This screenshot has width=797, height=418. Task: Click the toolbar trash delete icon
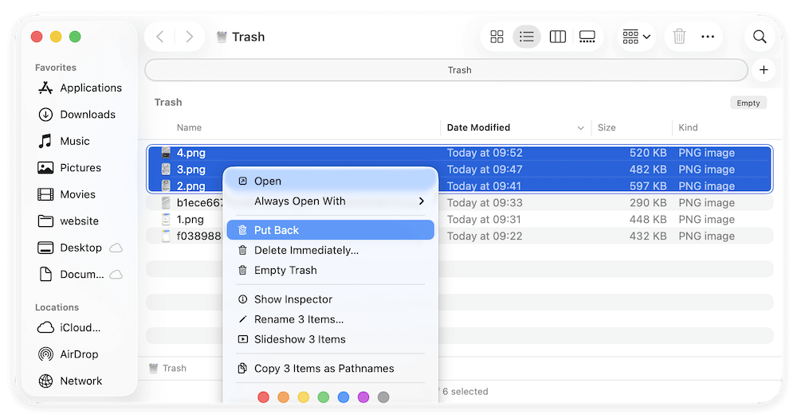coord(679,37)
